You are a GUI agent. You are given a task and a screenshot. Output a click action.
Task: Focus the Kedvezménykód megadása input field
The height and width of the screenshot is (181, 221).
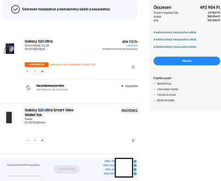pos(24,169)
